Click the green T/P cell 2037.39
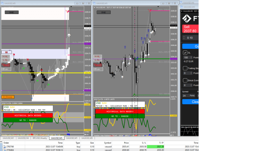The image size is (258, 151). 156,146
